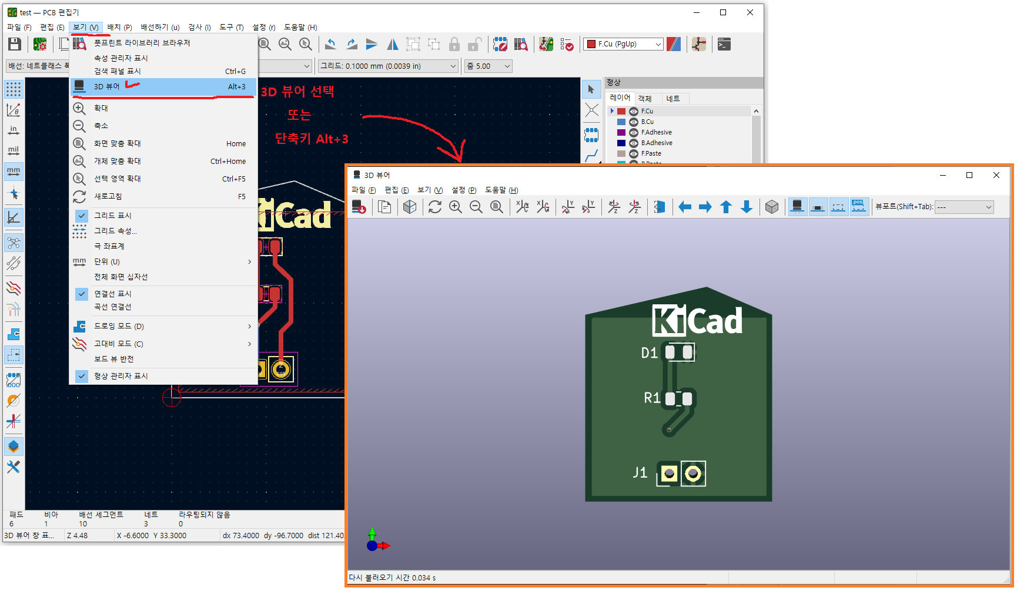Open the scripting console icon
The image size is (1017, 591).
pyautogui.click(x=724, y=44)
